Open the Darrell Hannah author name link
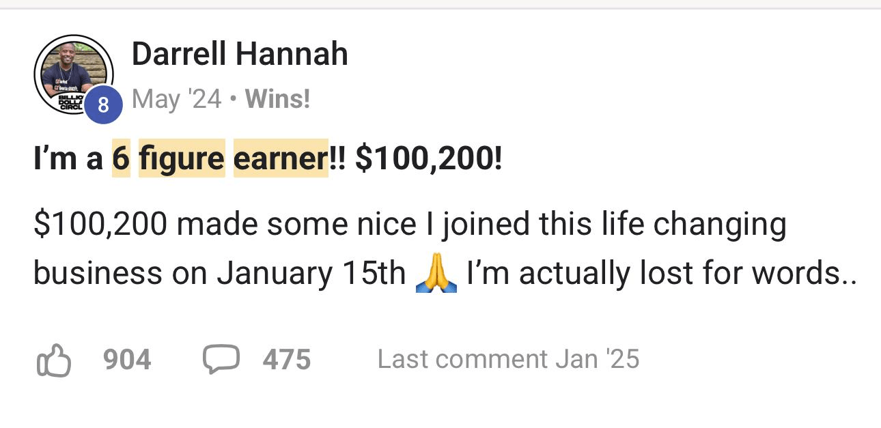The height and width of the screenshot is (428, 881). point(240,54)
